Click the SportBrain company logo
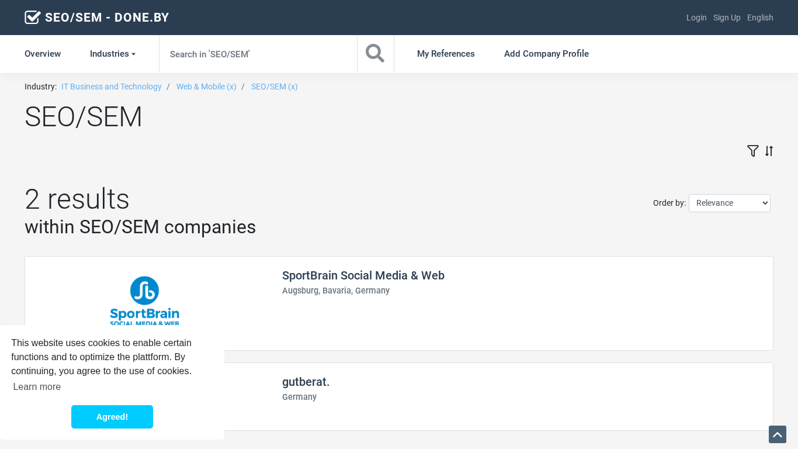 point(145,300)
